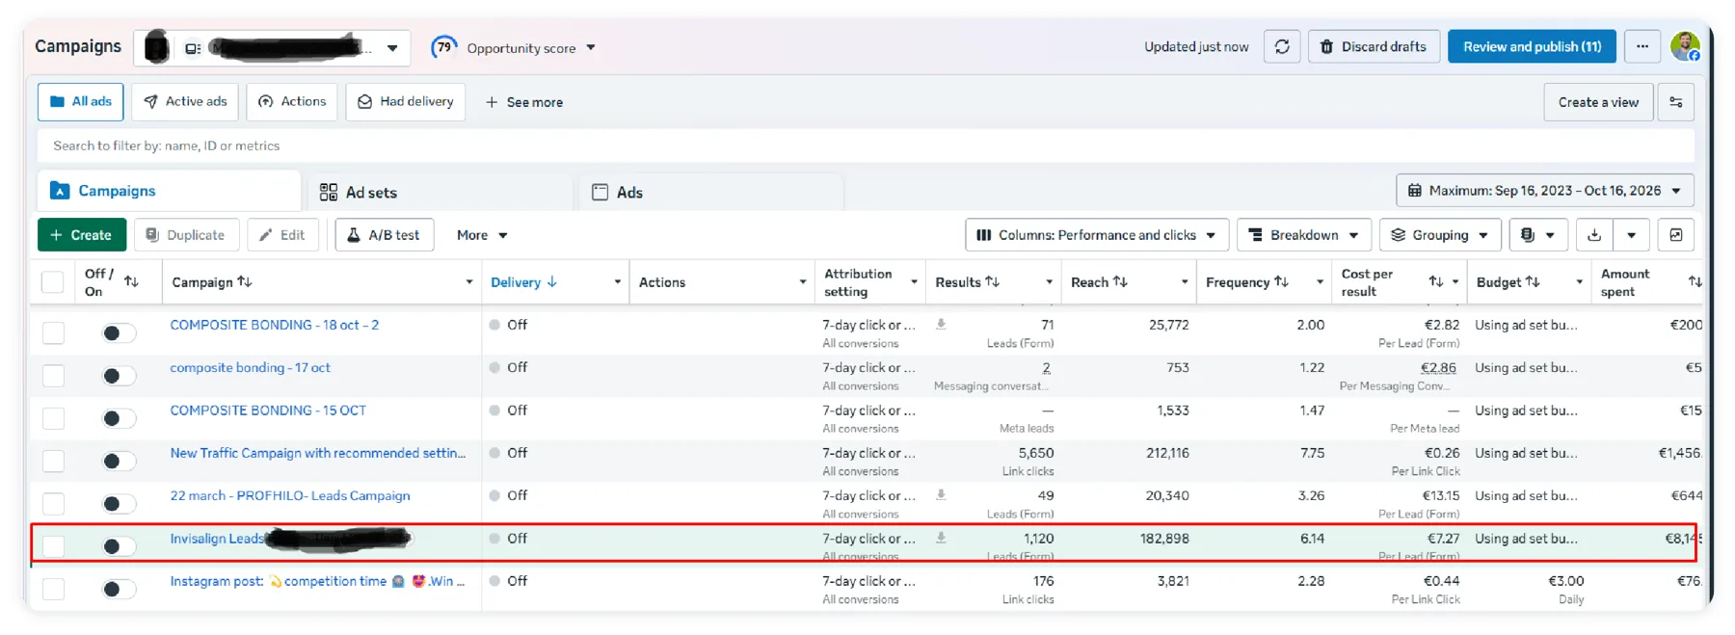
Task: Toggle on Invisalign Leads campaign
Action: coord(119,546)
